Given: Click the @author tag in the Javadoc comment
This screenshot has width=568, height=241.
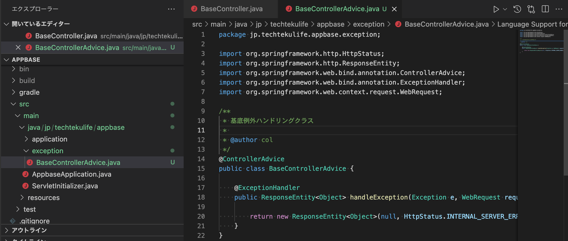Looking at the screenshot, I should pos(244,140).
